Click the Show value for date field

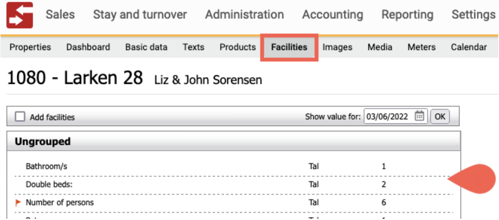click(396, 117)
